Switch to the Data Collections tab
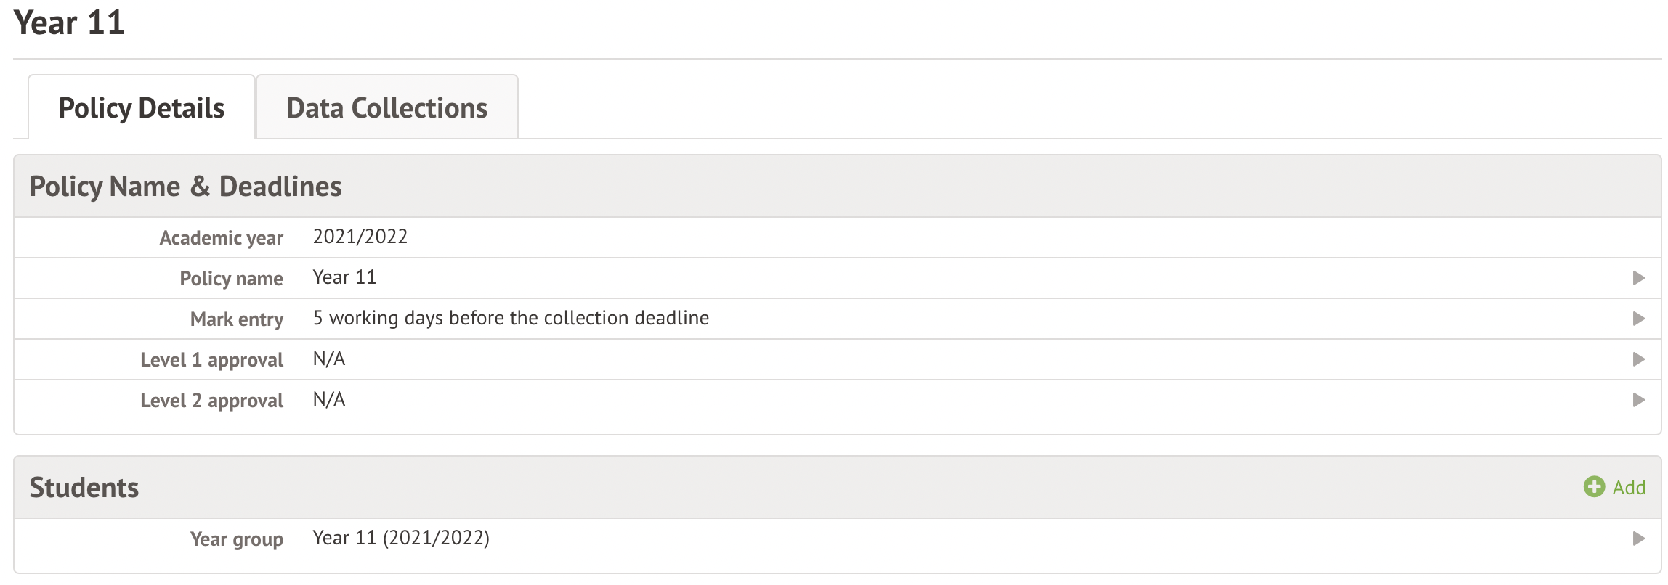 click(x=386, y=108)
